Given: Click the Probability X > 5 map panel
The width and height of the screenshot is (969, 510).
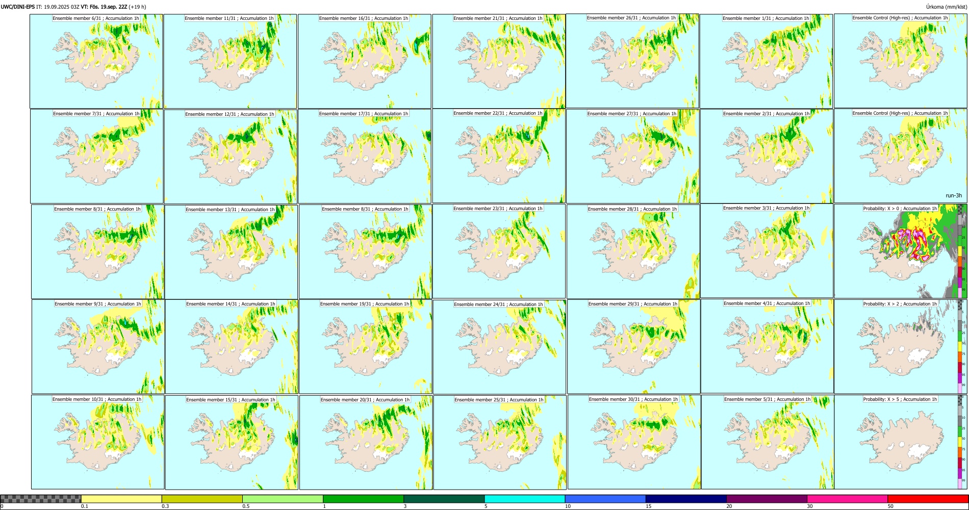Looking at the screenshot, I should pos(901,442).
